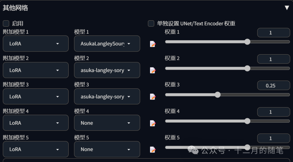Viewport: 293px width, 162px height.
Task: Open the 模型 2 asuka-langley-sory dropdown
Action: [x=107, y=70]
